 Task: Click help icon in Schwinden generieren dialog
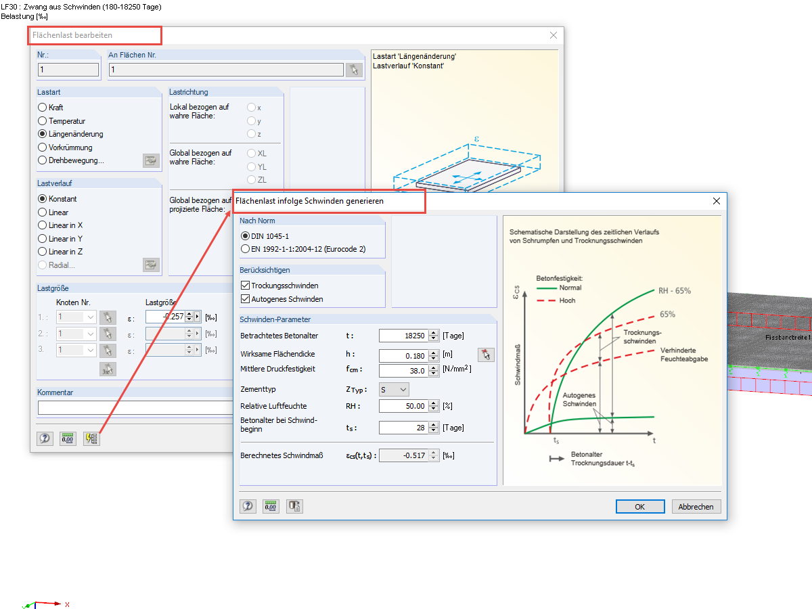pos(248,505)
